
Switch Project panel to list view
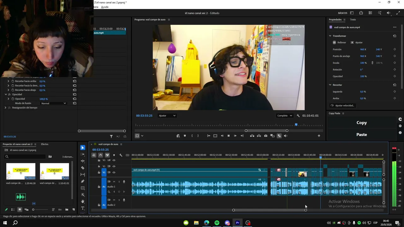tap(13, 210)
